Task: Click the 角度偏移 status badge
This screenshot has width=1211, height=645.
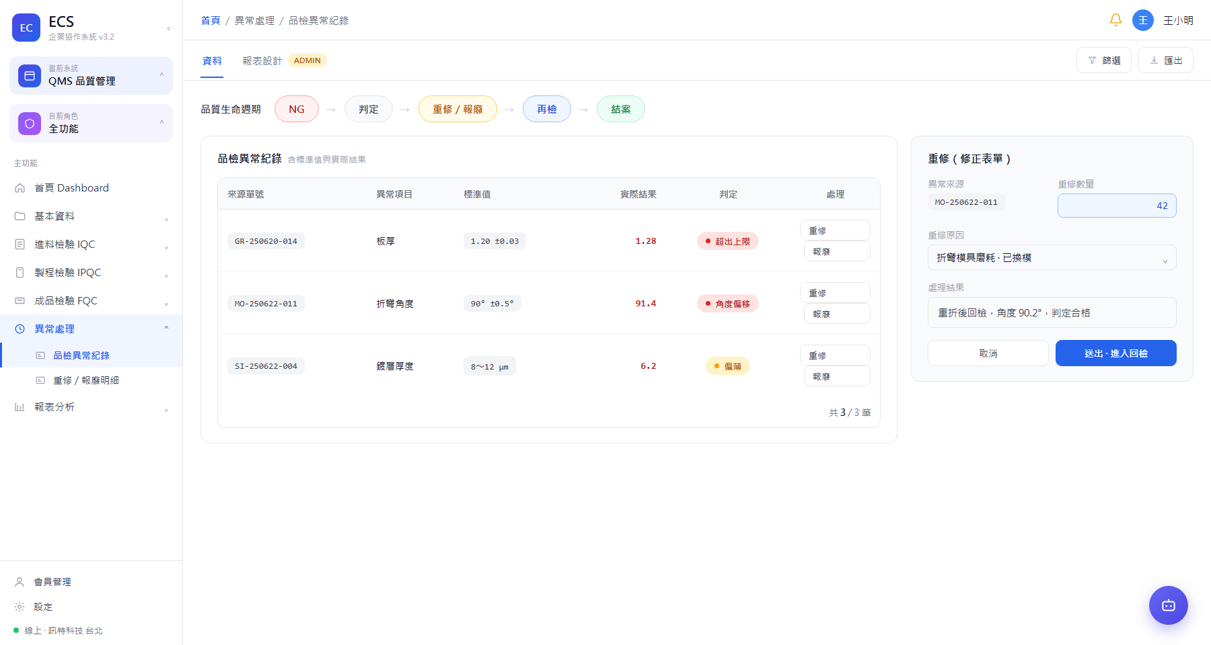Action: (x=728, y=304)
